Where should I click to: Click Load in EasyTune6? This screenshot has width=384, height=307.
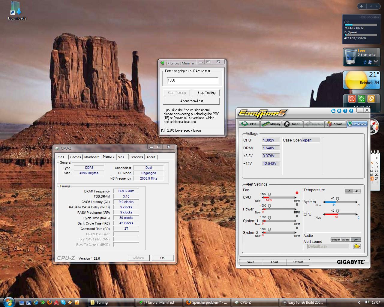pyautogui.click(x=274, y=262)
